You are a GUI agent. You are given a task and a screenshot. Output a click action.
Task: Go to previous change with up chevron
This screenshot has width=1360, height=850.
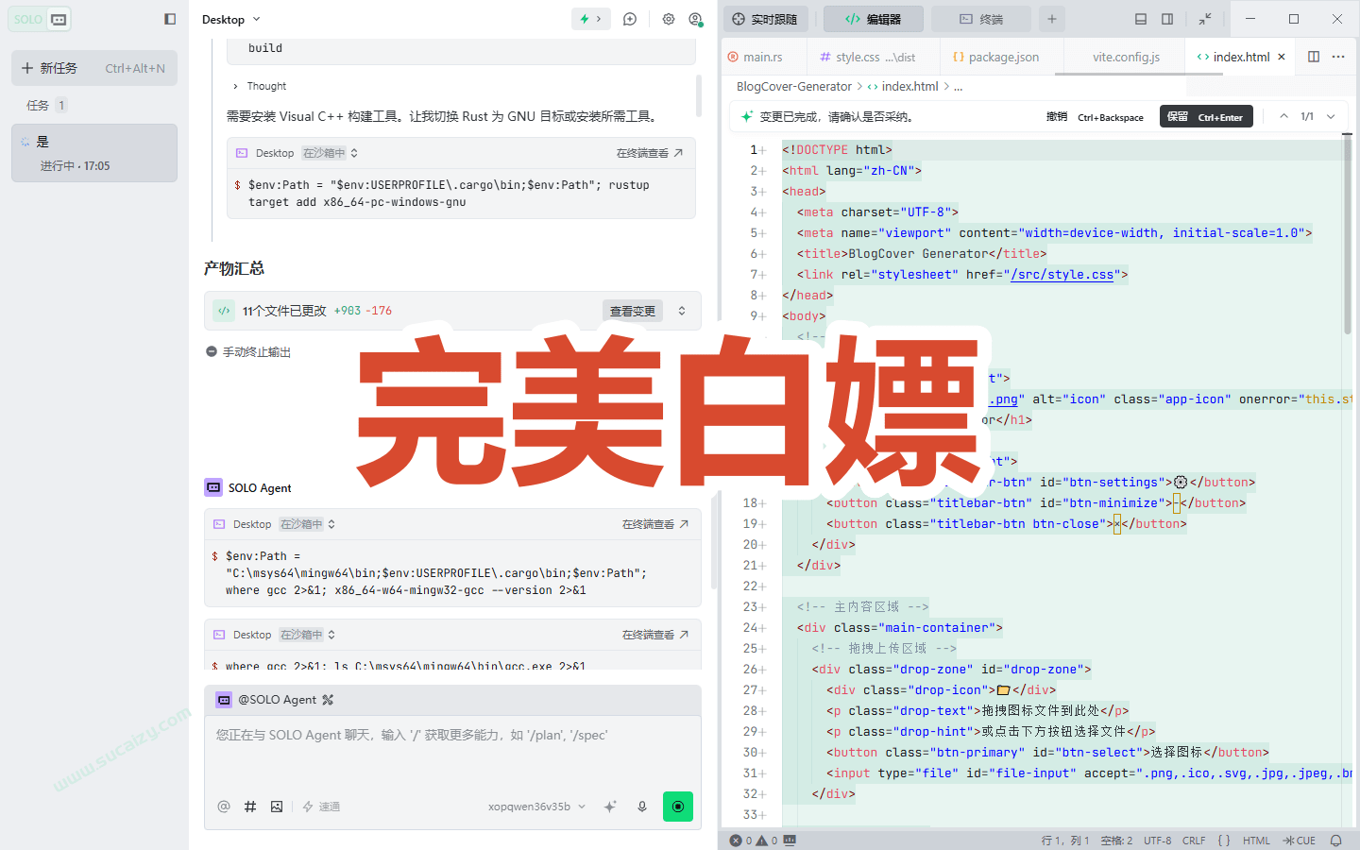tap(1283, 117)
